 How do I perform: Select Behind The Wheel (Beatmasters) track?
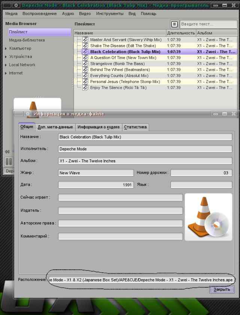[120, 70]
